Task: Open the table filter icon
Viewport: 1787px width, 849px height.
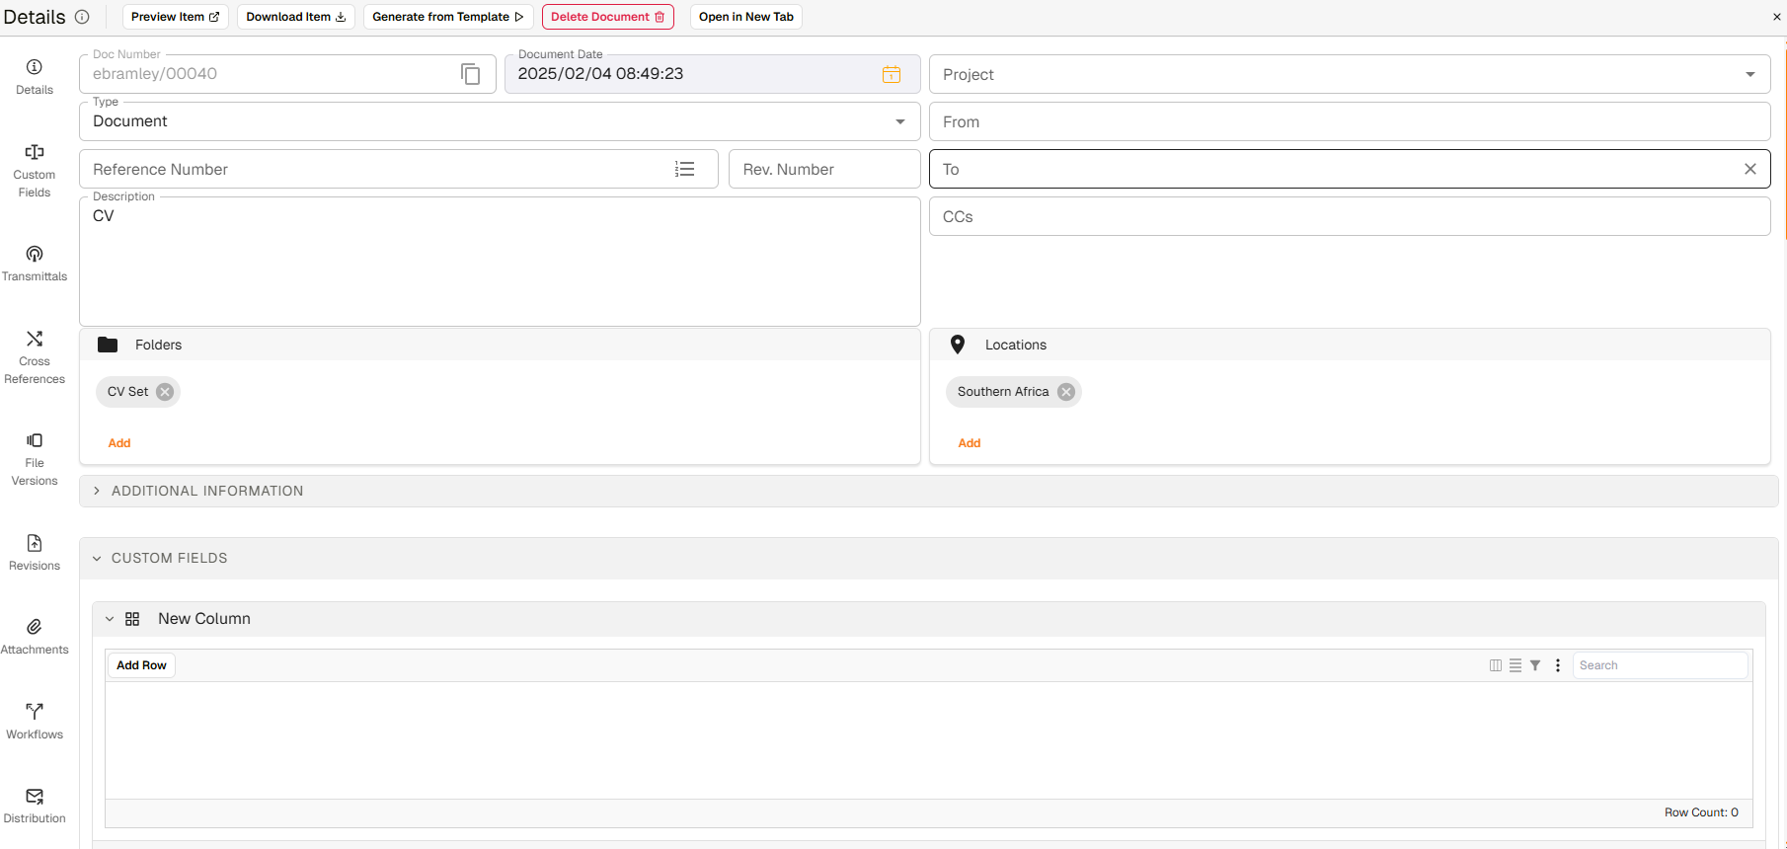Action: pos(1535,665)
